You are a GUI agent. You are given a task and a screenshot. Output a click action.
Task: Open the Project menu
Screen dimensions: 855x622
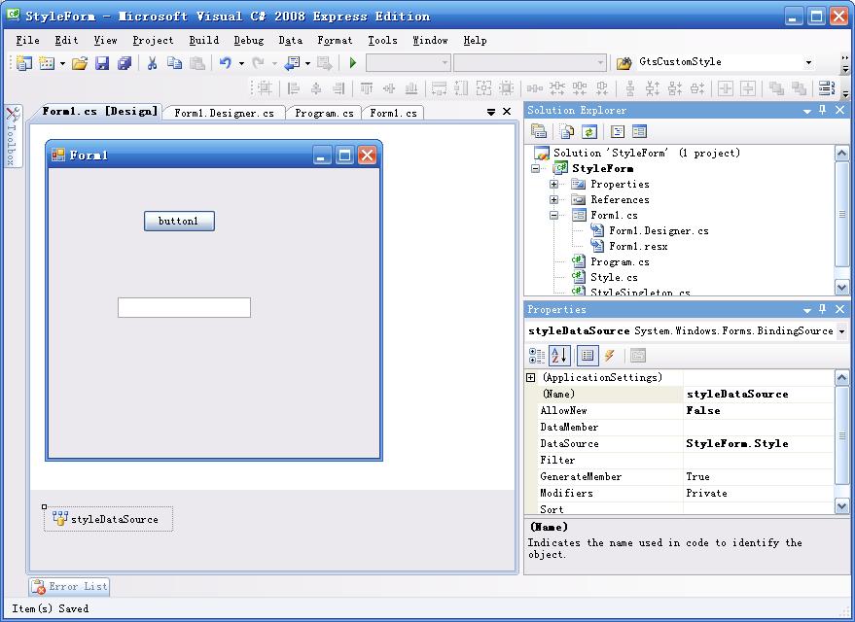click(x=153, y=40)
